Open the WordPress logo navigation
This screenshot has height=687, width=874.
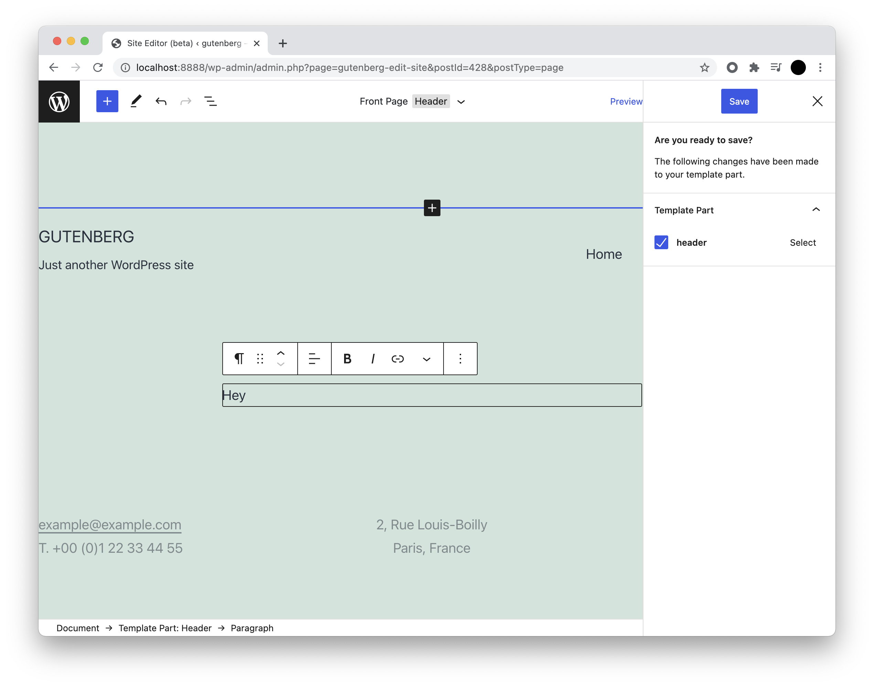tap(59, 101)
